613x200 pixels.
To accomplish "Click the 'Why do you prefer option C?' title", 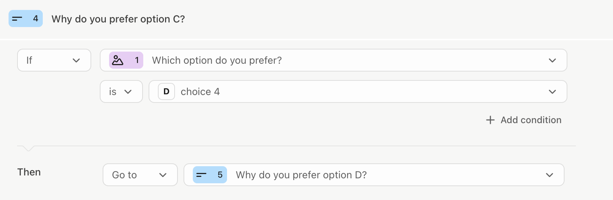I will click(x=118, y=19).
